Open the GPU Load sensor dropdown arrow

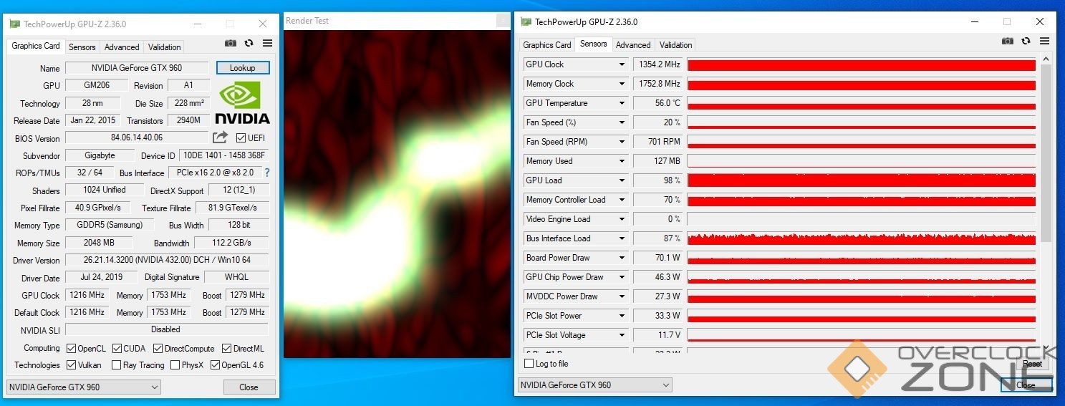(622, 180)
